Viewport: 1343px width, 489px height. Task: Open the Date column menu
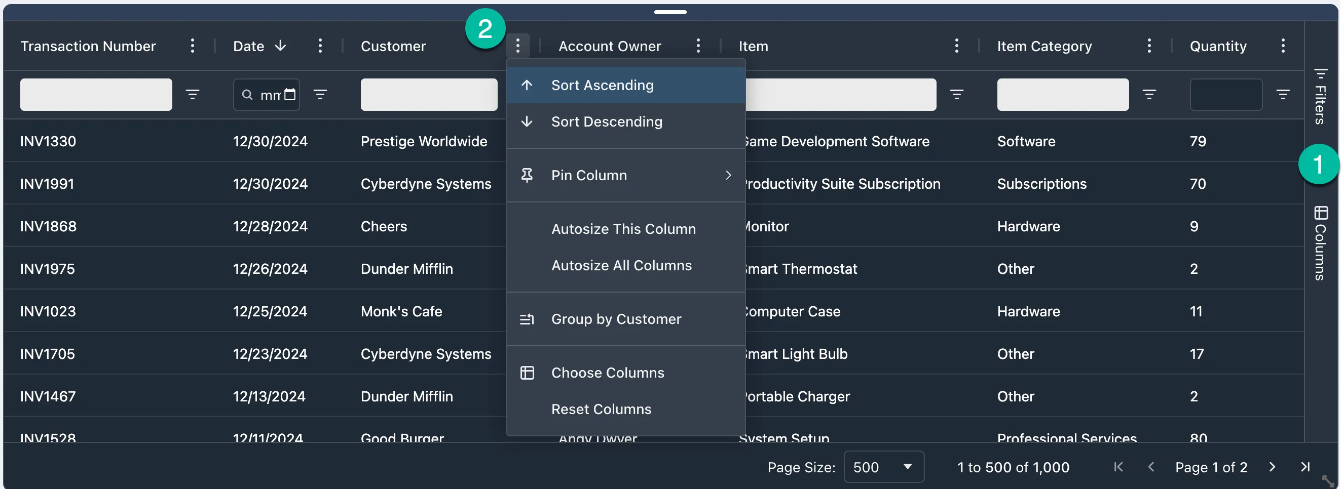(x=320, y=46)
